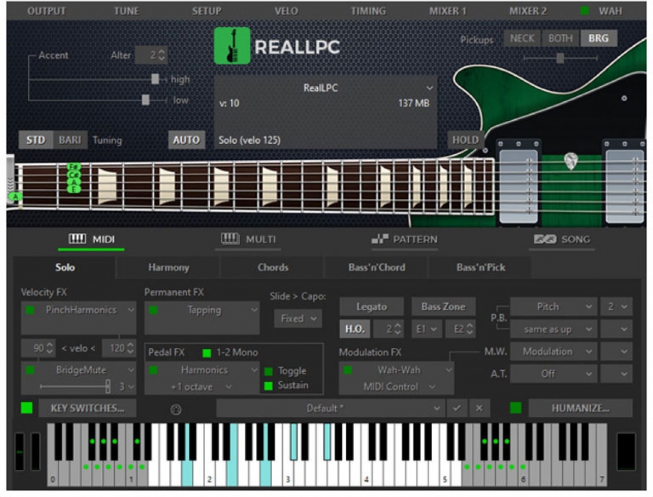Select the BRG pickup button
This screenshot has height=497, width=653.
pyautogui.click(x=599, y=39)
